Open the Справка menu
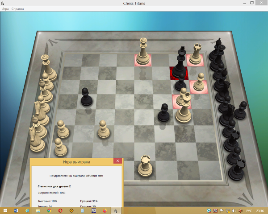 [18, 8]
